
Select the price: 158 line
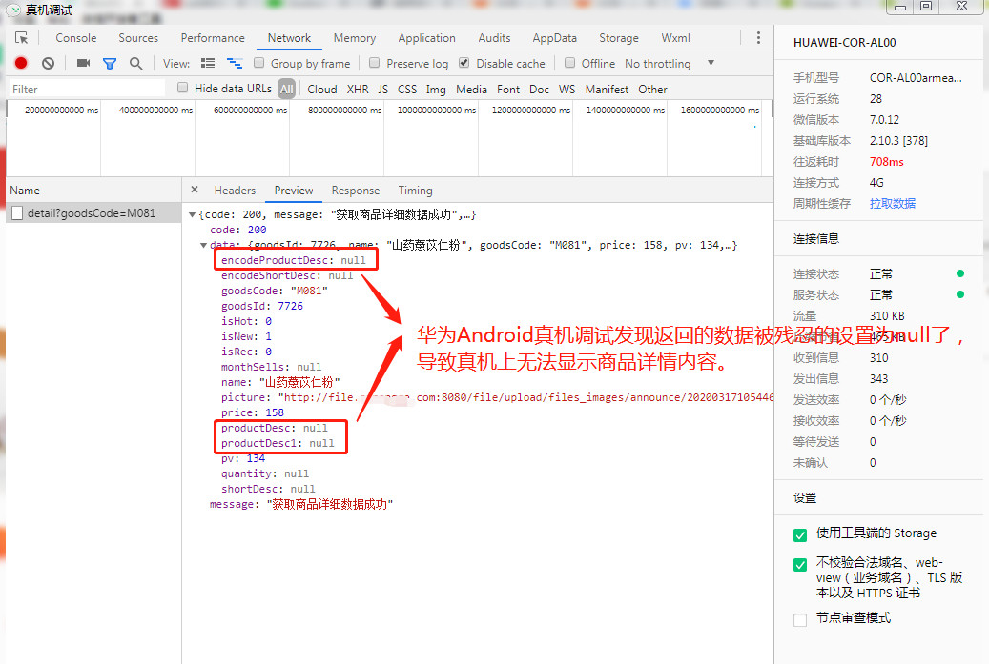253,412
